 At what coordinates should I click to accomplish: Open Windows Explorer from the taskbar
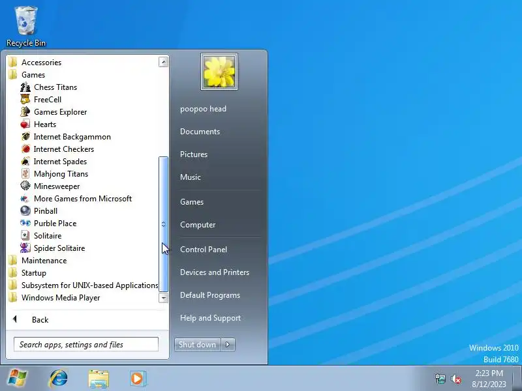(x=99, y=379)
